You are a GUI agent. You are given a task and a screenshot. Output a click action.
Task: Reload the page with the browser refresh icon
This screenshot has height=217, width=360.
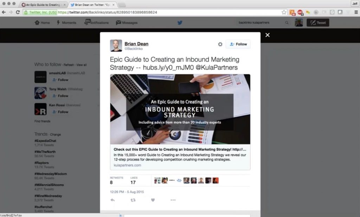[18, 12]
